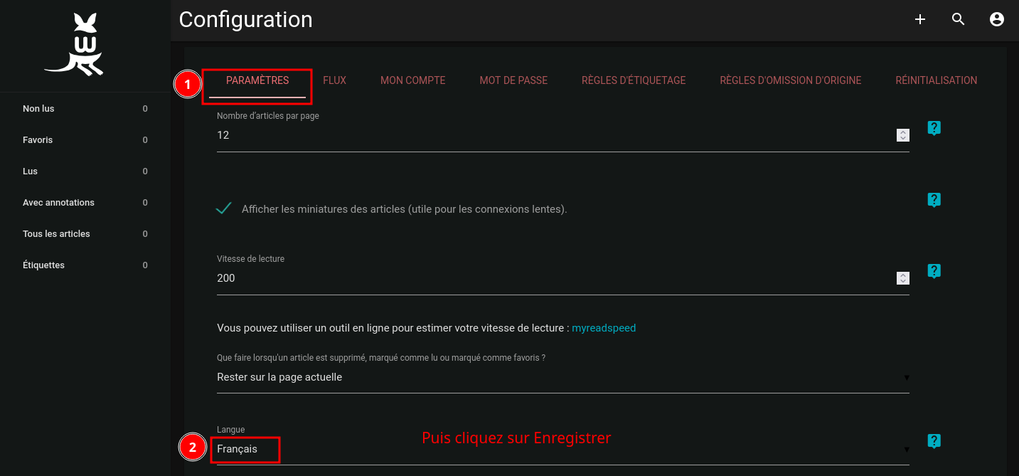Open the Rester sur la page actuelle dropdown
The width and height of the screenshot is (1019, 476).
[x=562, y=377]
